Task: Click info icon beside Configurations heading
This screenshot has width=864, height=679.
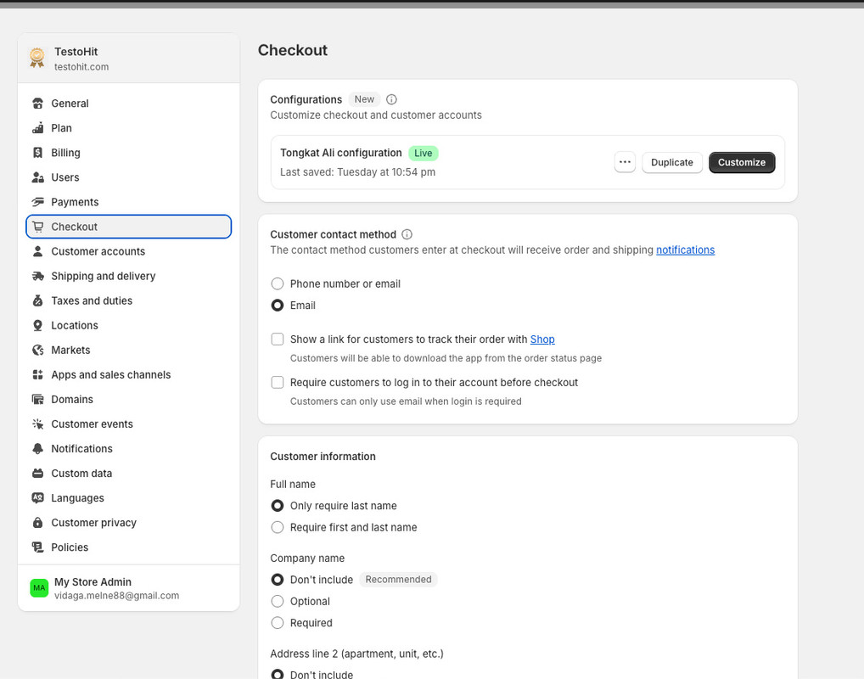Action: [391, 99]
